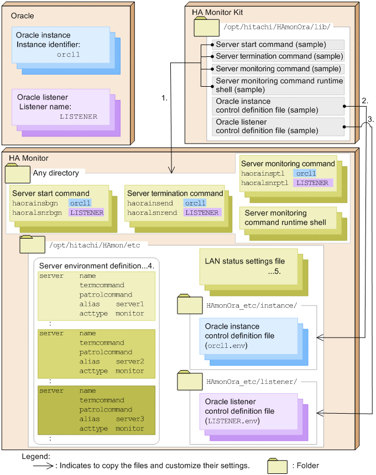Click "Oracle instance control definition file" blue card heading
The width and height of the screenshot is (376, 475).
(239, 331)
